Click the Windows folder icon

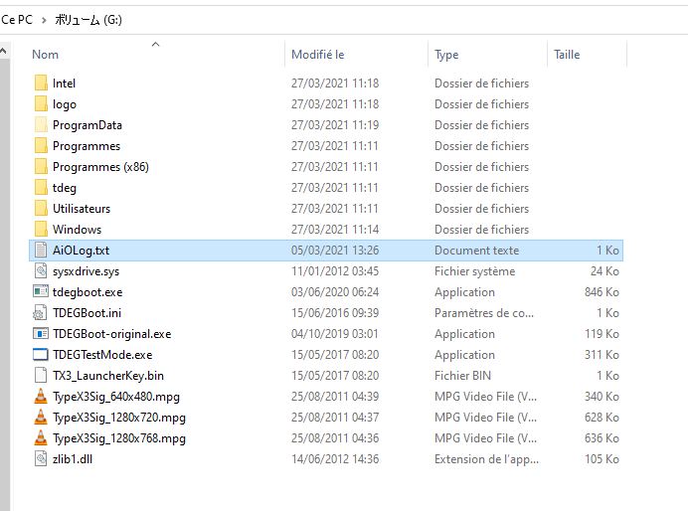point(41,230)
